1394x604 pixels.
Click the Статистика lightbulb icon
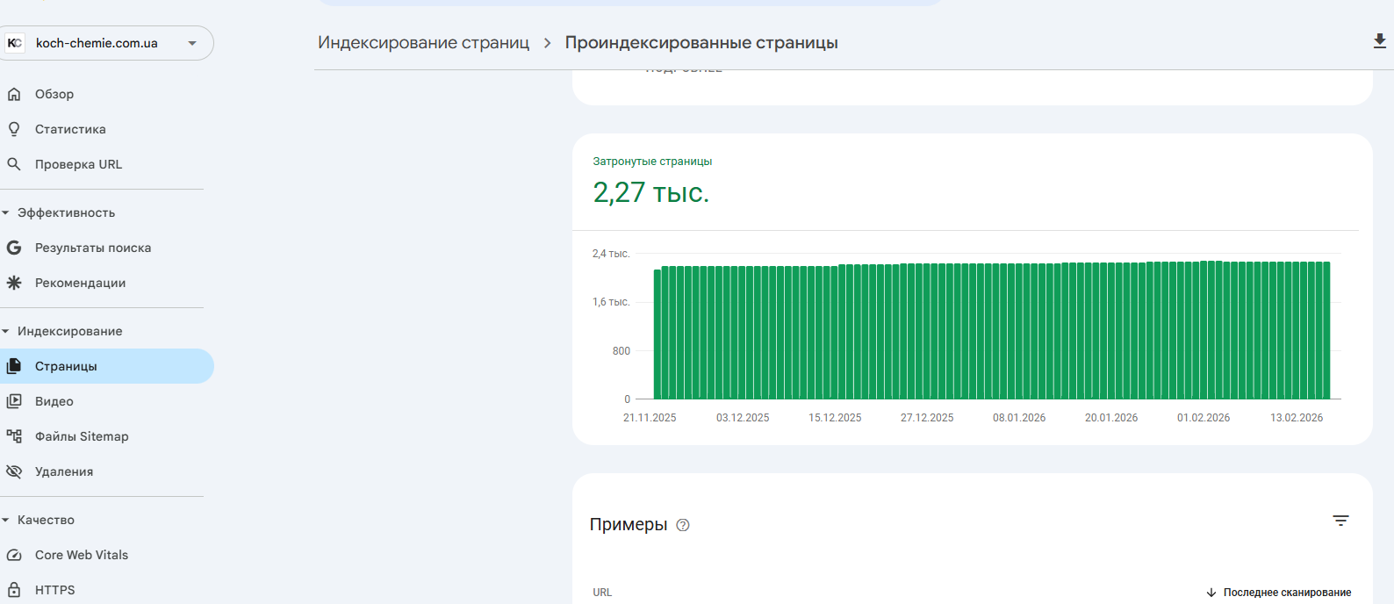coord(14,129)
